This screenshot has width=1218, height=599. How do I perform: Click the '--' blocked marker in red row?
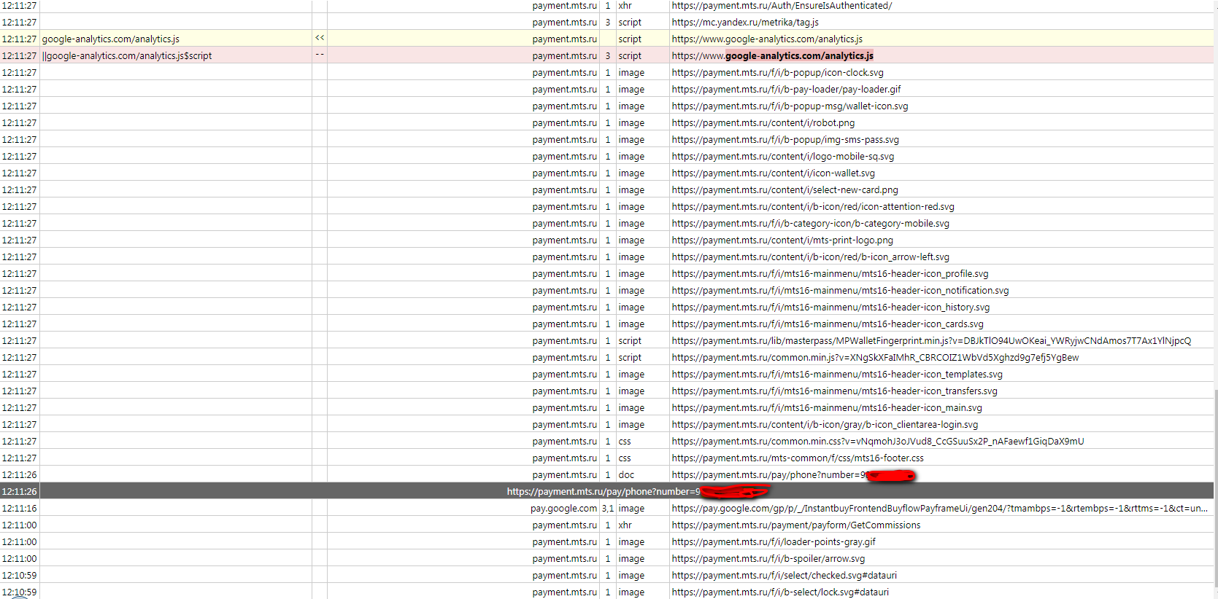click(320, 55)
